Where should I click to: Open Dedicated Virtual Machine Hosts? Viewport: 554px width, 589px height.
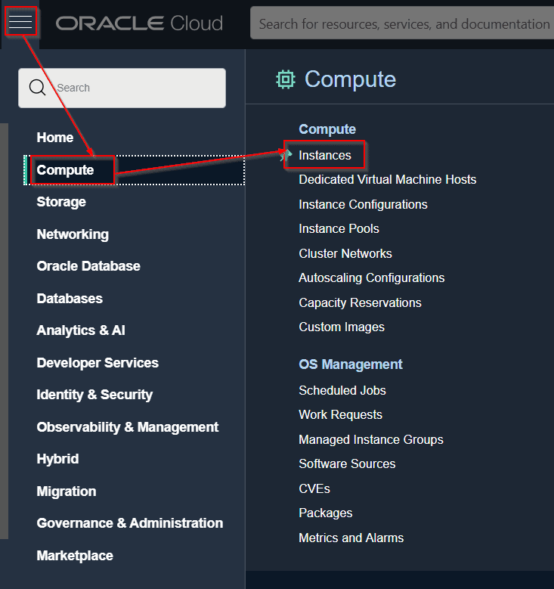388,179
